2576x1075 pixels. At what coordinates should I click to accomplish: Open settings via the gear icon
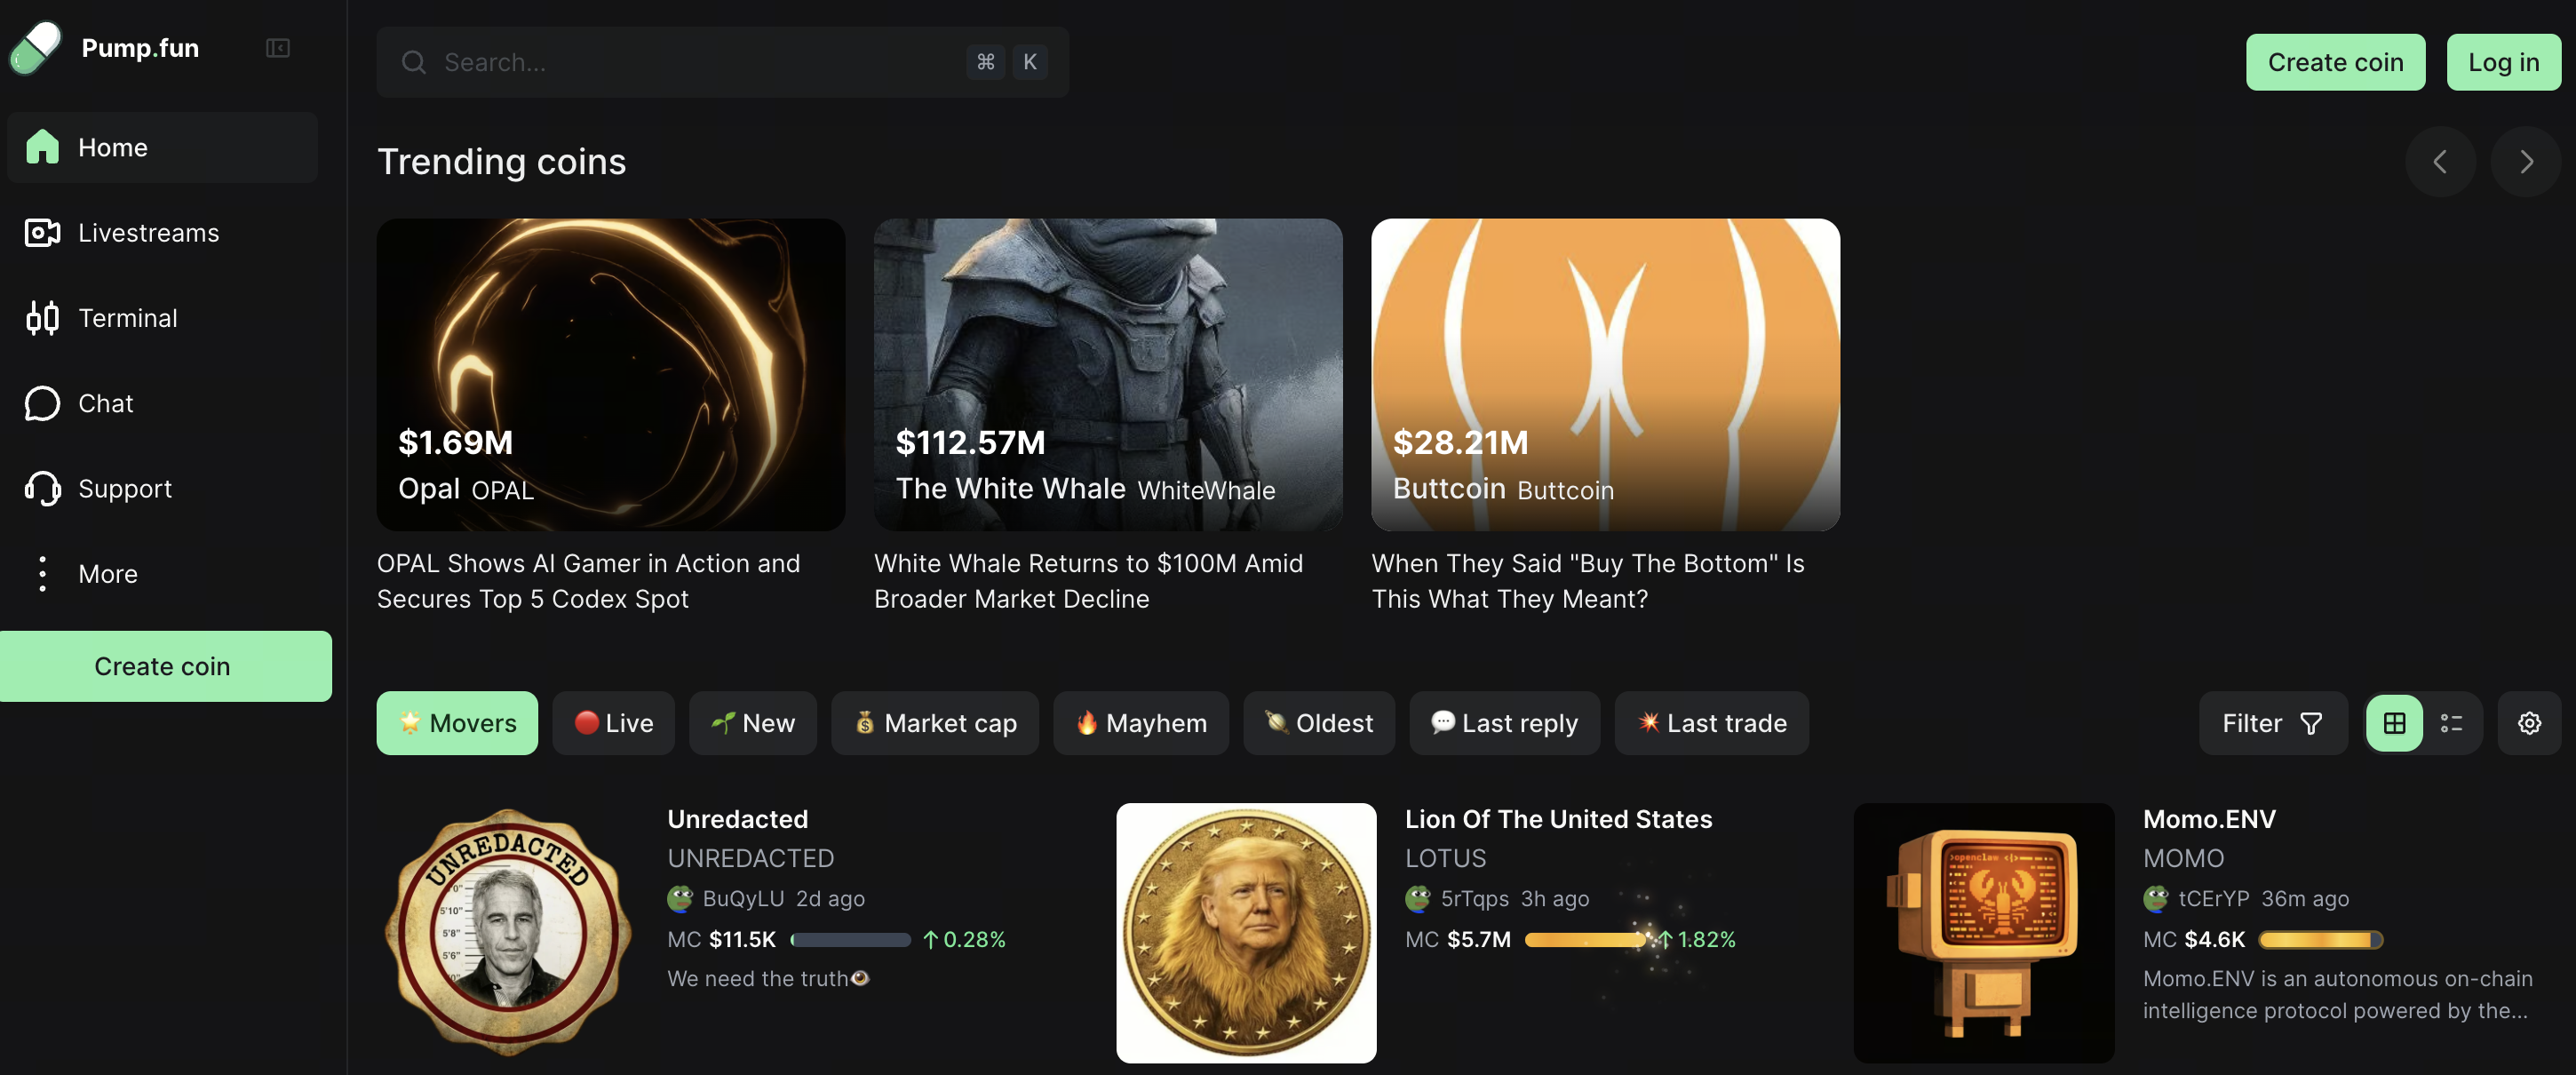coord(2529,722)
